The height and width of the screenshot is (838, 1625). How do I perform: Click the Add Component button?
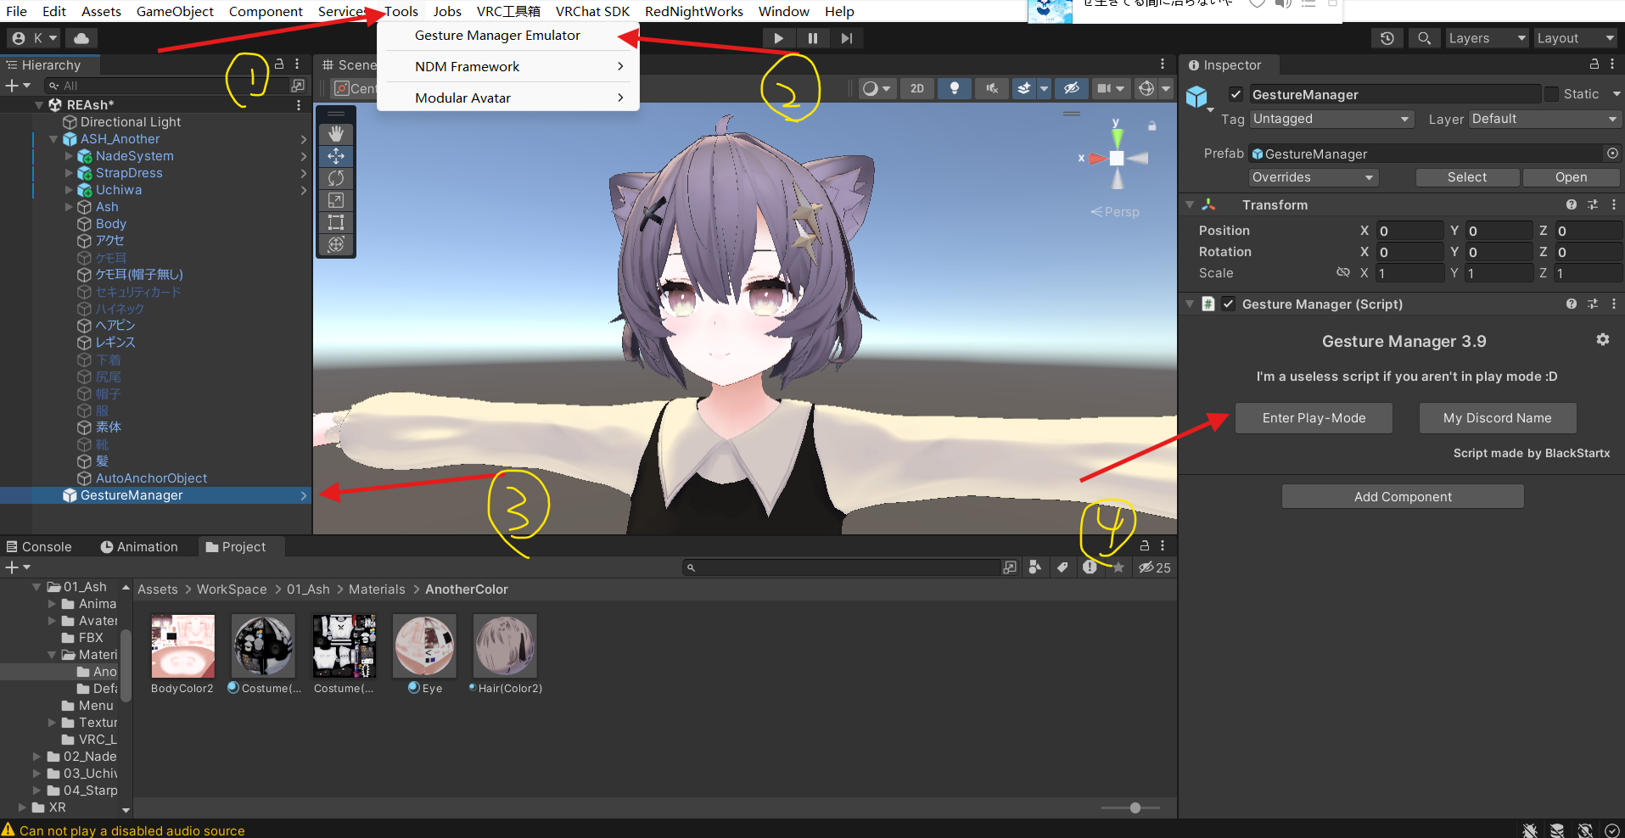pyautogui.click(x=1402, y=495)
